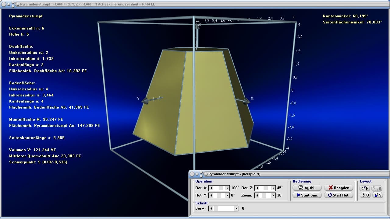The width and height of the screenshot is (390, 219).
Task: Click the B layout icon button
Action: (377, 188)
